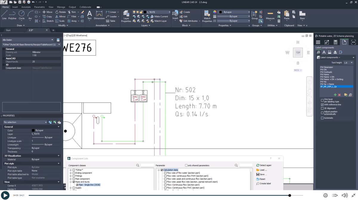Open the S_TEXTE layer dropdown
Screen dimensions: 358x200
click(169, 12)
